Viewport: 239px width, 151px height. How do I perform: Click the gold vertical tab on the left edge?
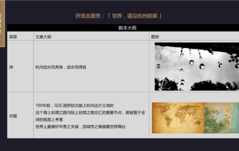click(x=3, y=23)
